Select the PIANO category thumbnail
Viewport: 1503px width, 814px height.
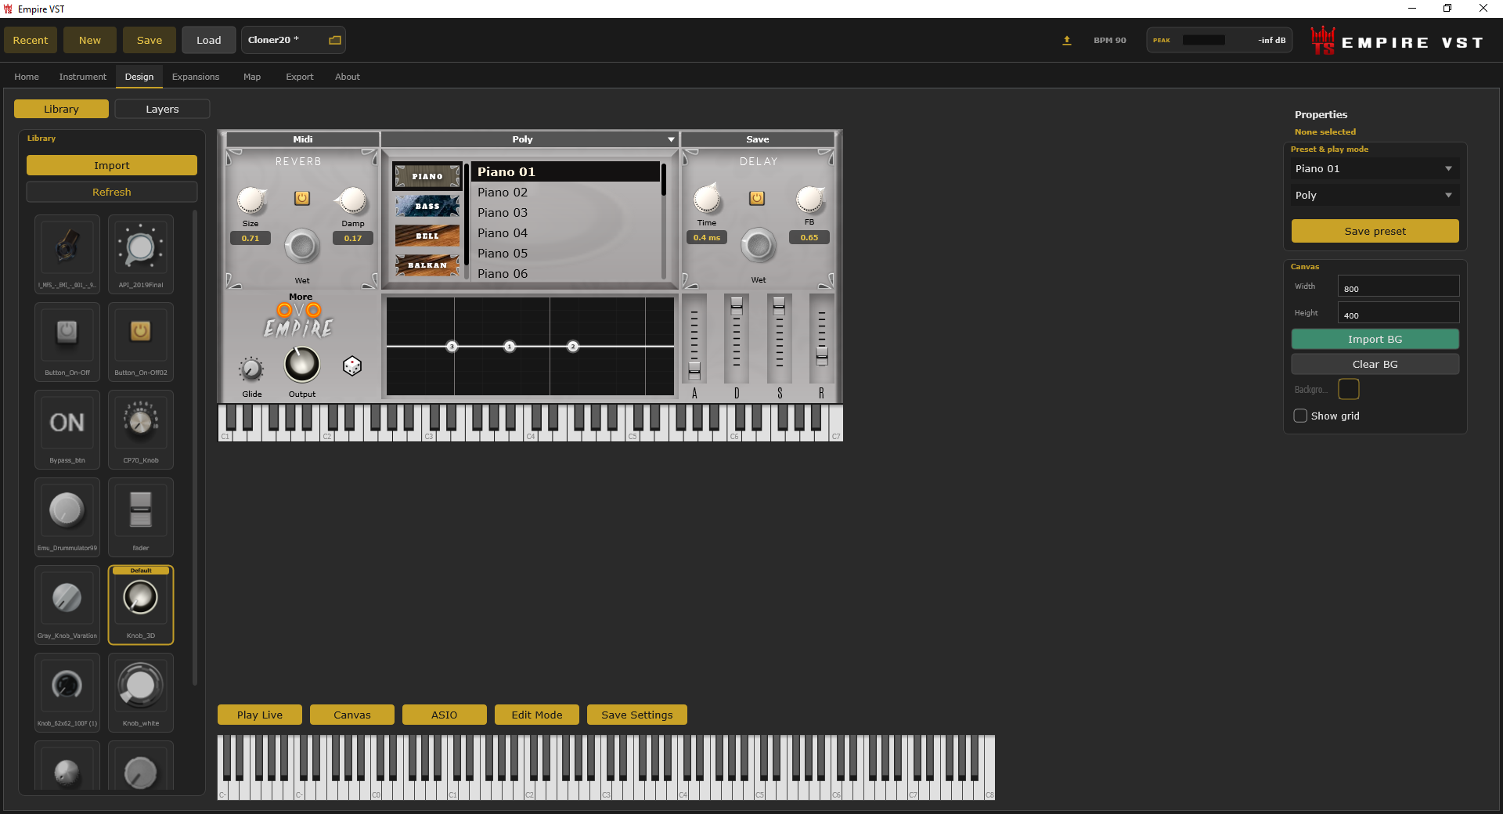click(x=427, y=176)
